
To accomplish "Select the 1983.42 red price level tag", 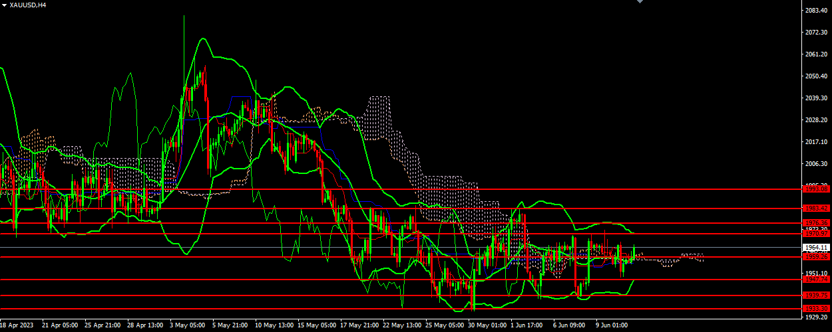I will coord(816,208).
